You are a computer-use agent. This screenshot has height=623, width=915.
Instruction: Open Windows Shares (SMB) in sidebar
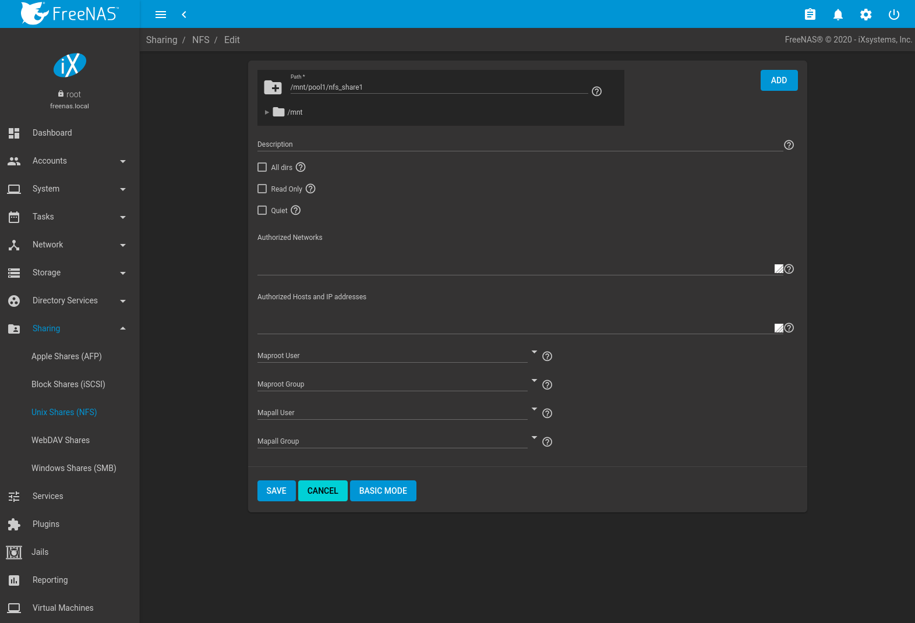point(73,468)
